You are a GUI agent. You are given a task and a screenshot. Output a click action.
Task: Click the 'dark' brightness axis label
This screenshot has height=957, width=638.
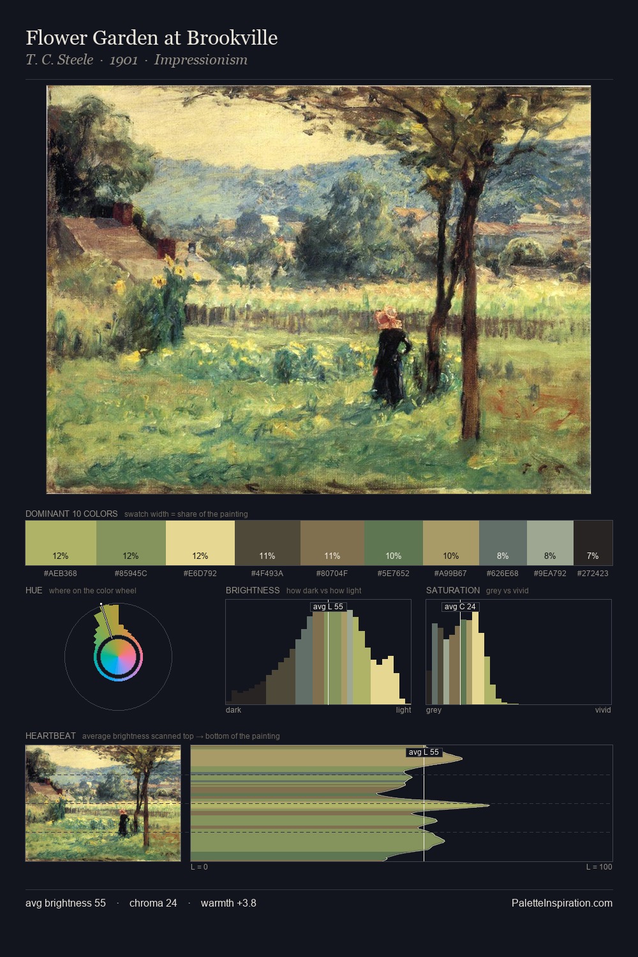tap(234, 710)
